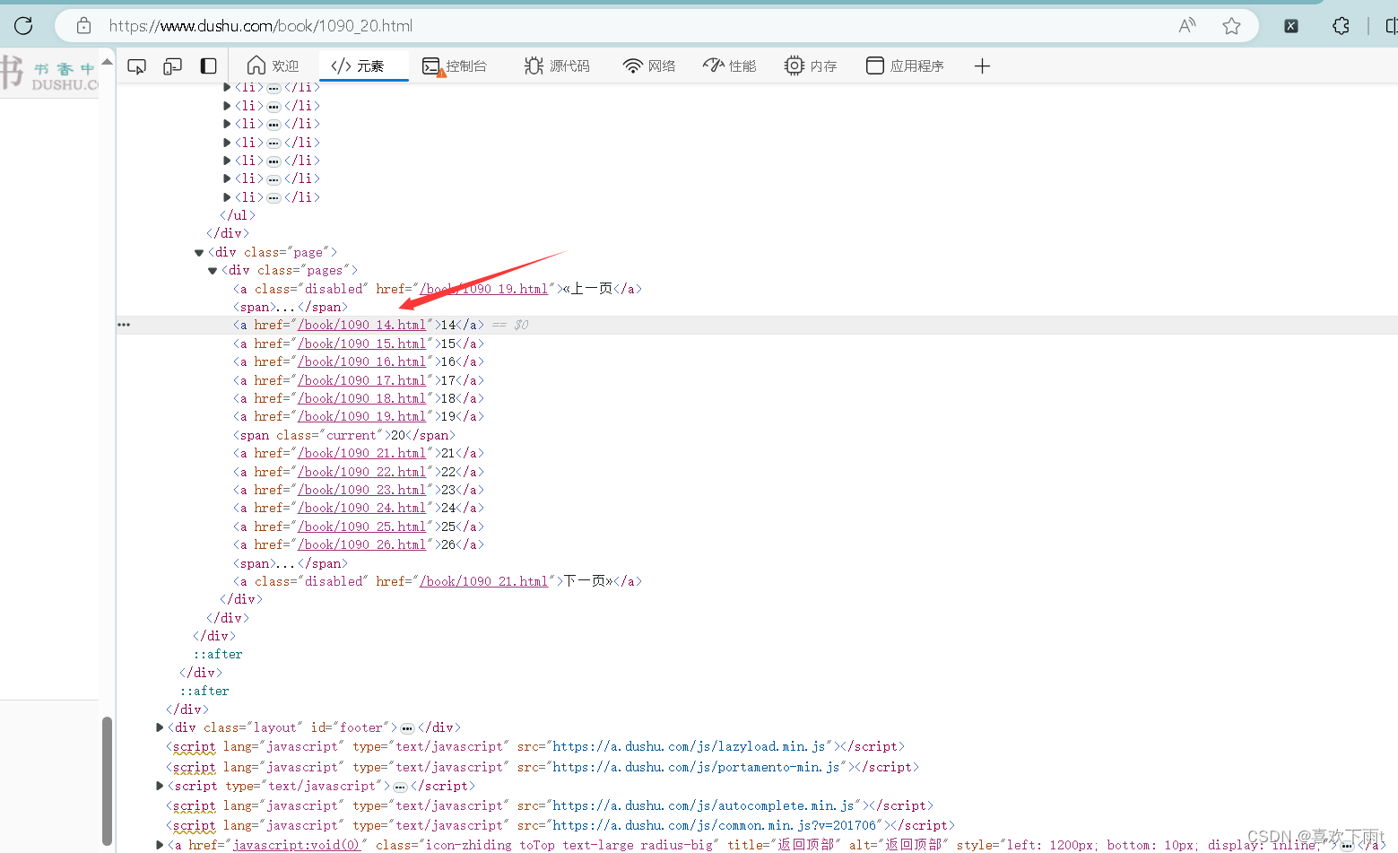Expand the last li node above closing ul

point(227,197)
